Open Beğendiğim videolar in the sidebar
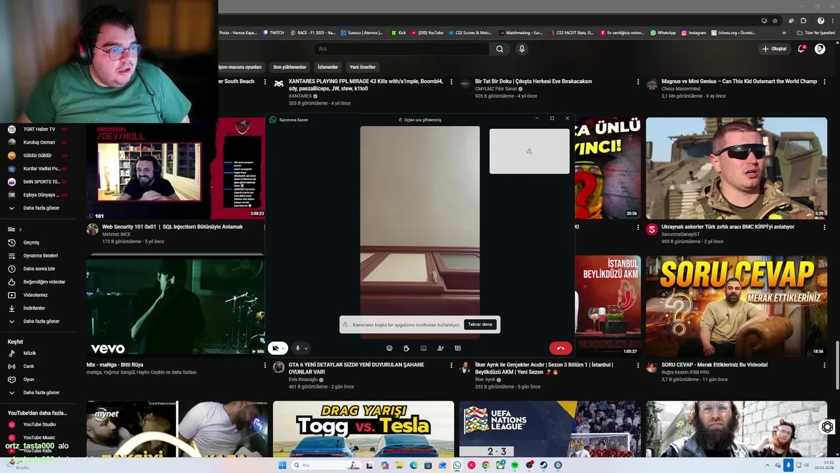 tap(43, 282)
